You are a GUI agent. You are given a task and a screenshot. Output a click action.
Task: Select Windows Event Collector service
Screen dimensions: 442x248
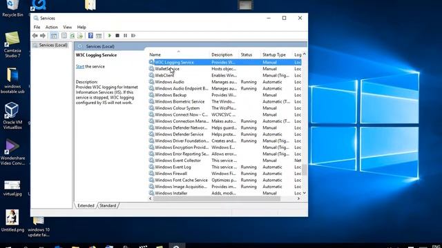coord(225,161)
